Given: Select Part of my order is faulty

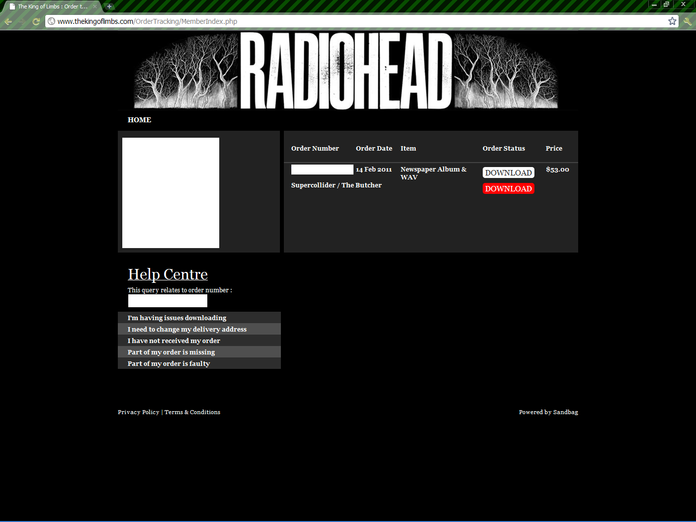Looking at the screenshot, I should coord(199,363).
